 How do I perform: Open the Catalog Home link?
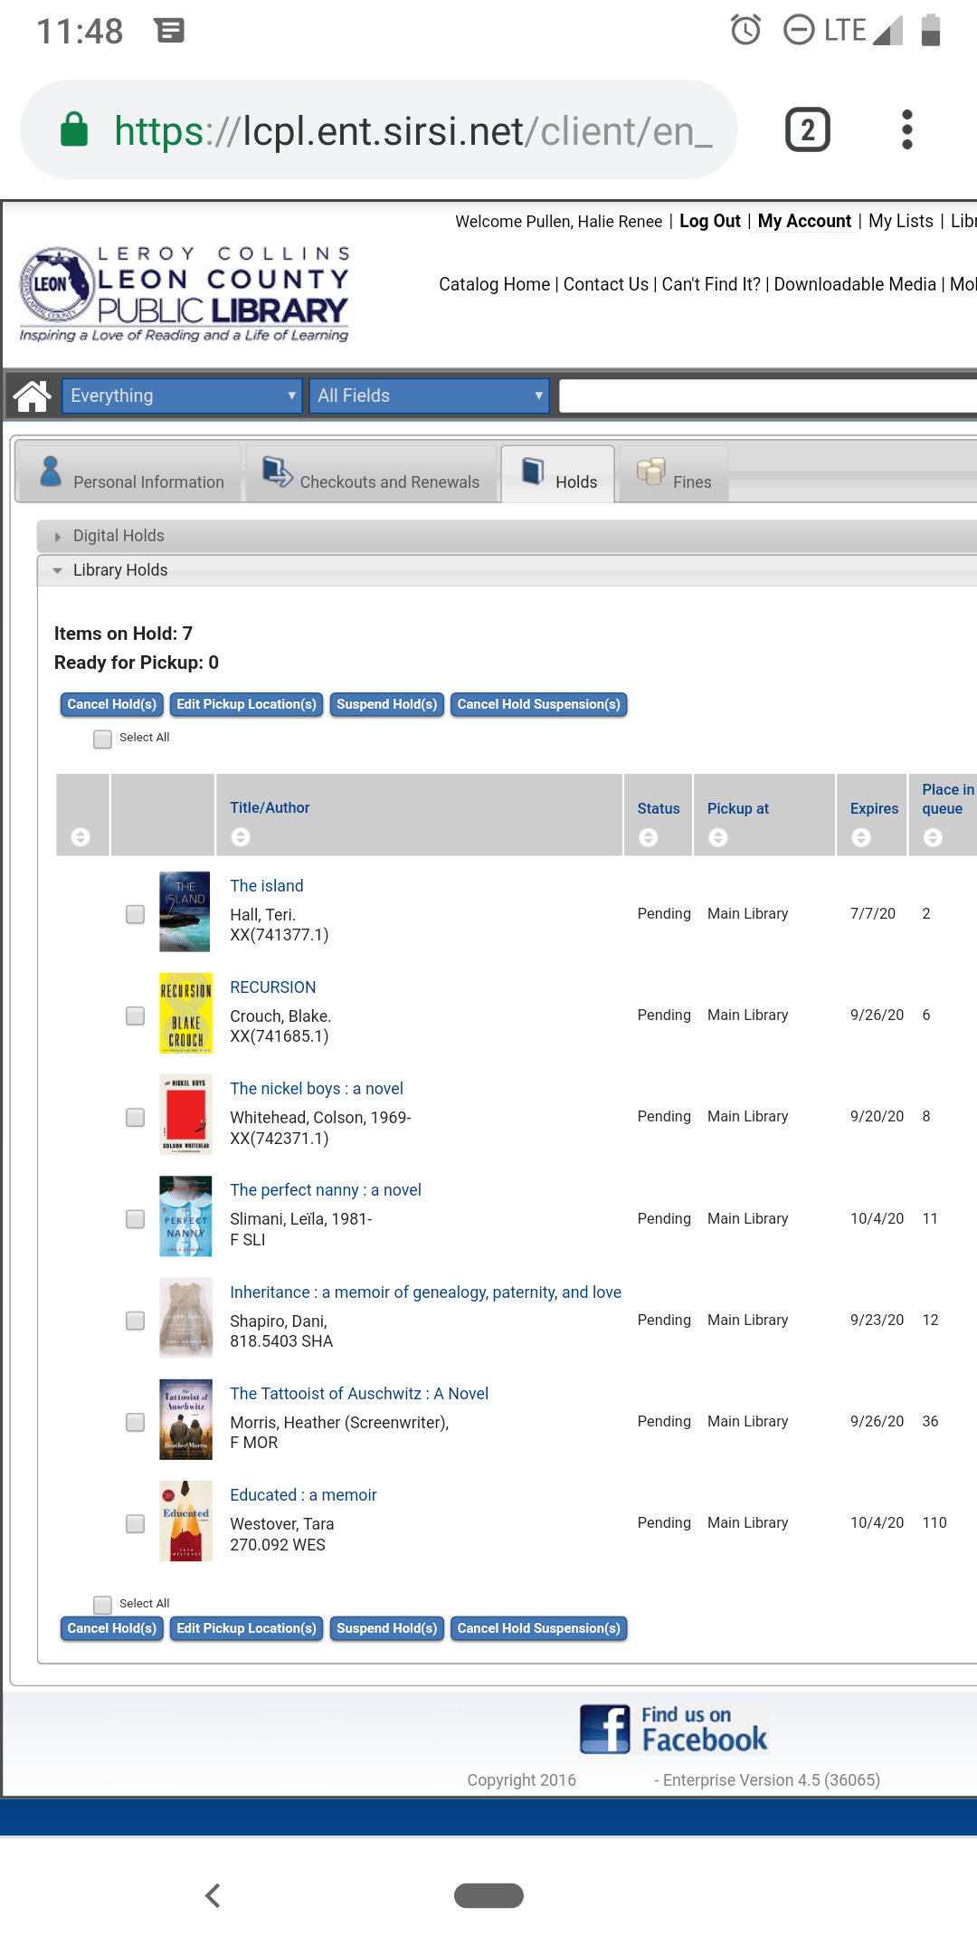(x=495, y=284)
